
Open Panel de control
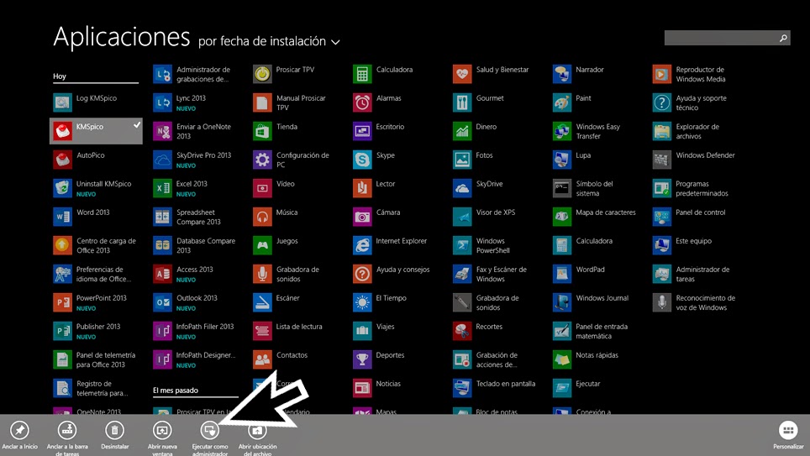[x=690, y=217]
